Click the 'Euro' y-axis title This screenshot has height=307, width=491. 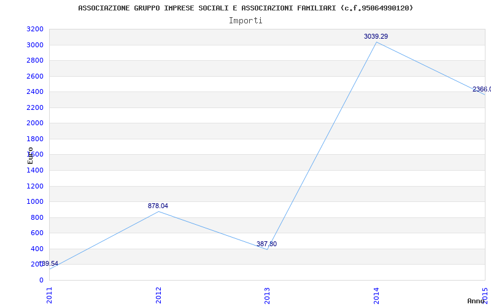(x=31, y=155)
